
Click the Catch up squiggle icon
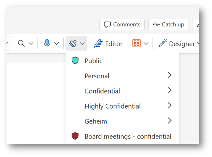tap(156, 24)
